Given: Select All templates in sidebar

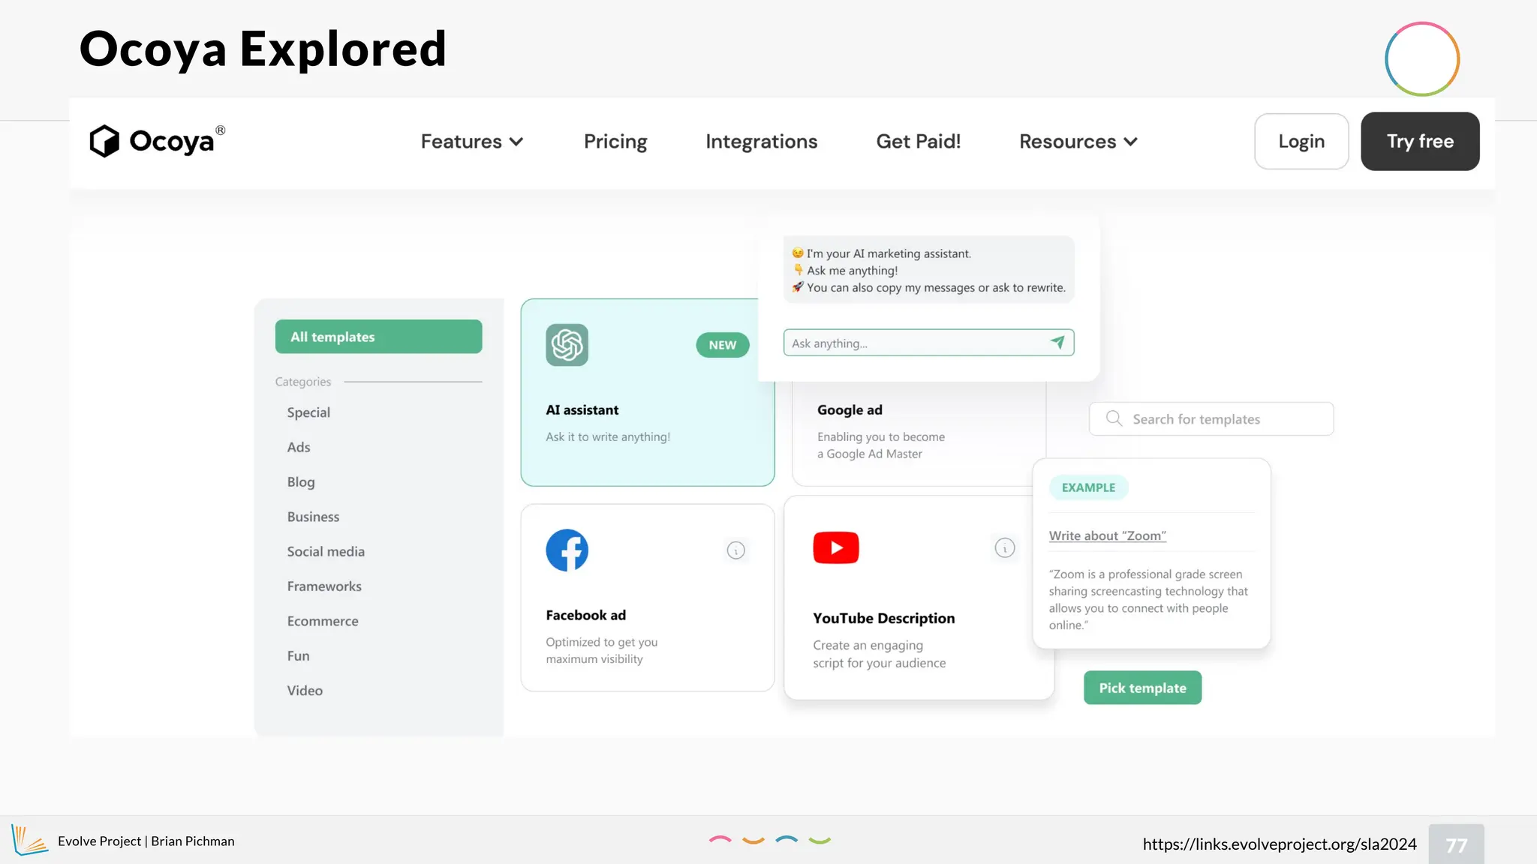Looking at the screenshot, I should click(x=378, y=337).
